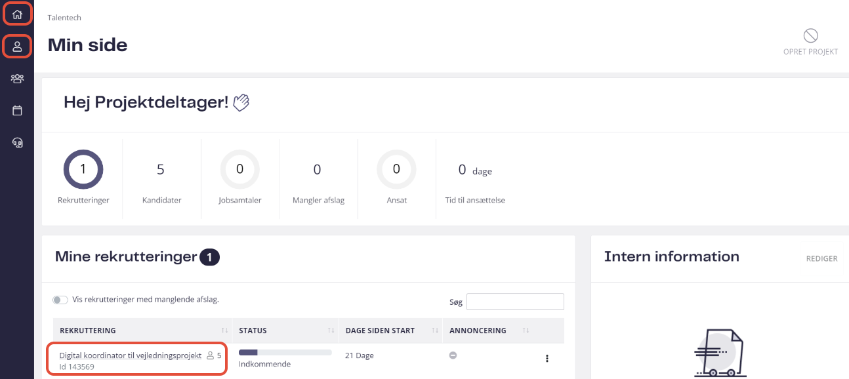The image size is (849, 379).
Task: Click the Talentech breadcrumb
Action: pos(64,18)
